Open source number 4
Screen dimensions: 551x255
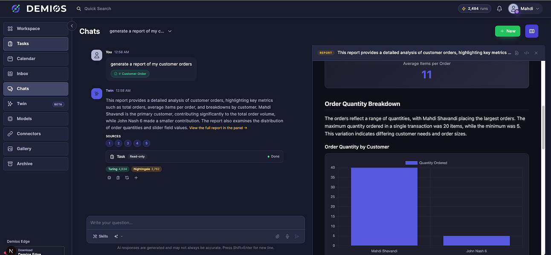click(x=137, y=143)
